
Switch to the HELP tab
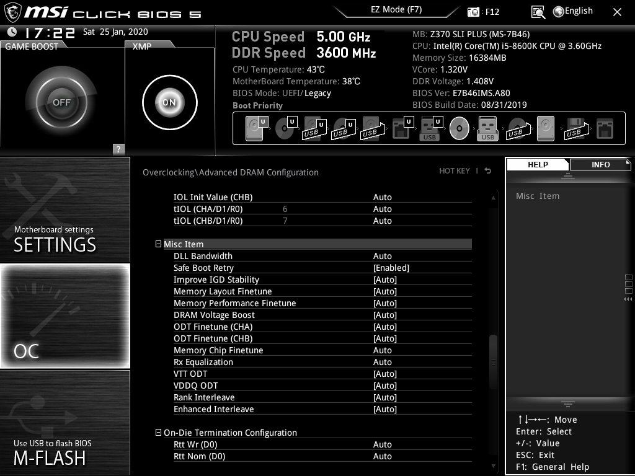(538, 164)
